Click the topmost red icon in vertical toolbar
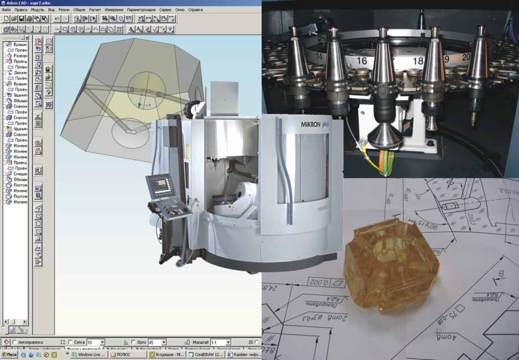519x360 pixels. pos(38,41)
